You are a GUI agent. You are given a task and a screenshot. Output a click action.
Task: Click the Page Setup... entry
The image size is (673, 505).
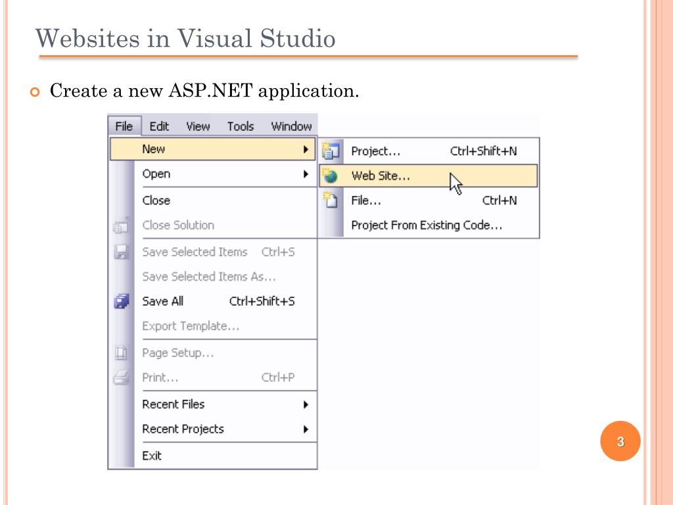click(213, 352)
